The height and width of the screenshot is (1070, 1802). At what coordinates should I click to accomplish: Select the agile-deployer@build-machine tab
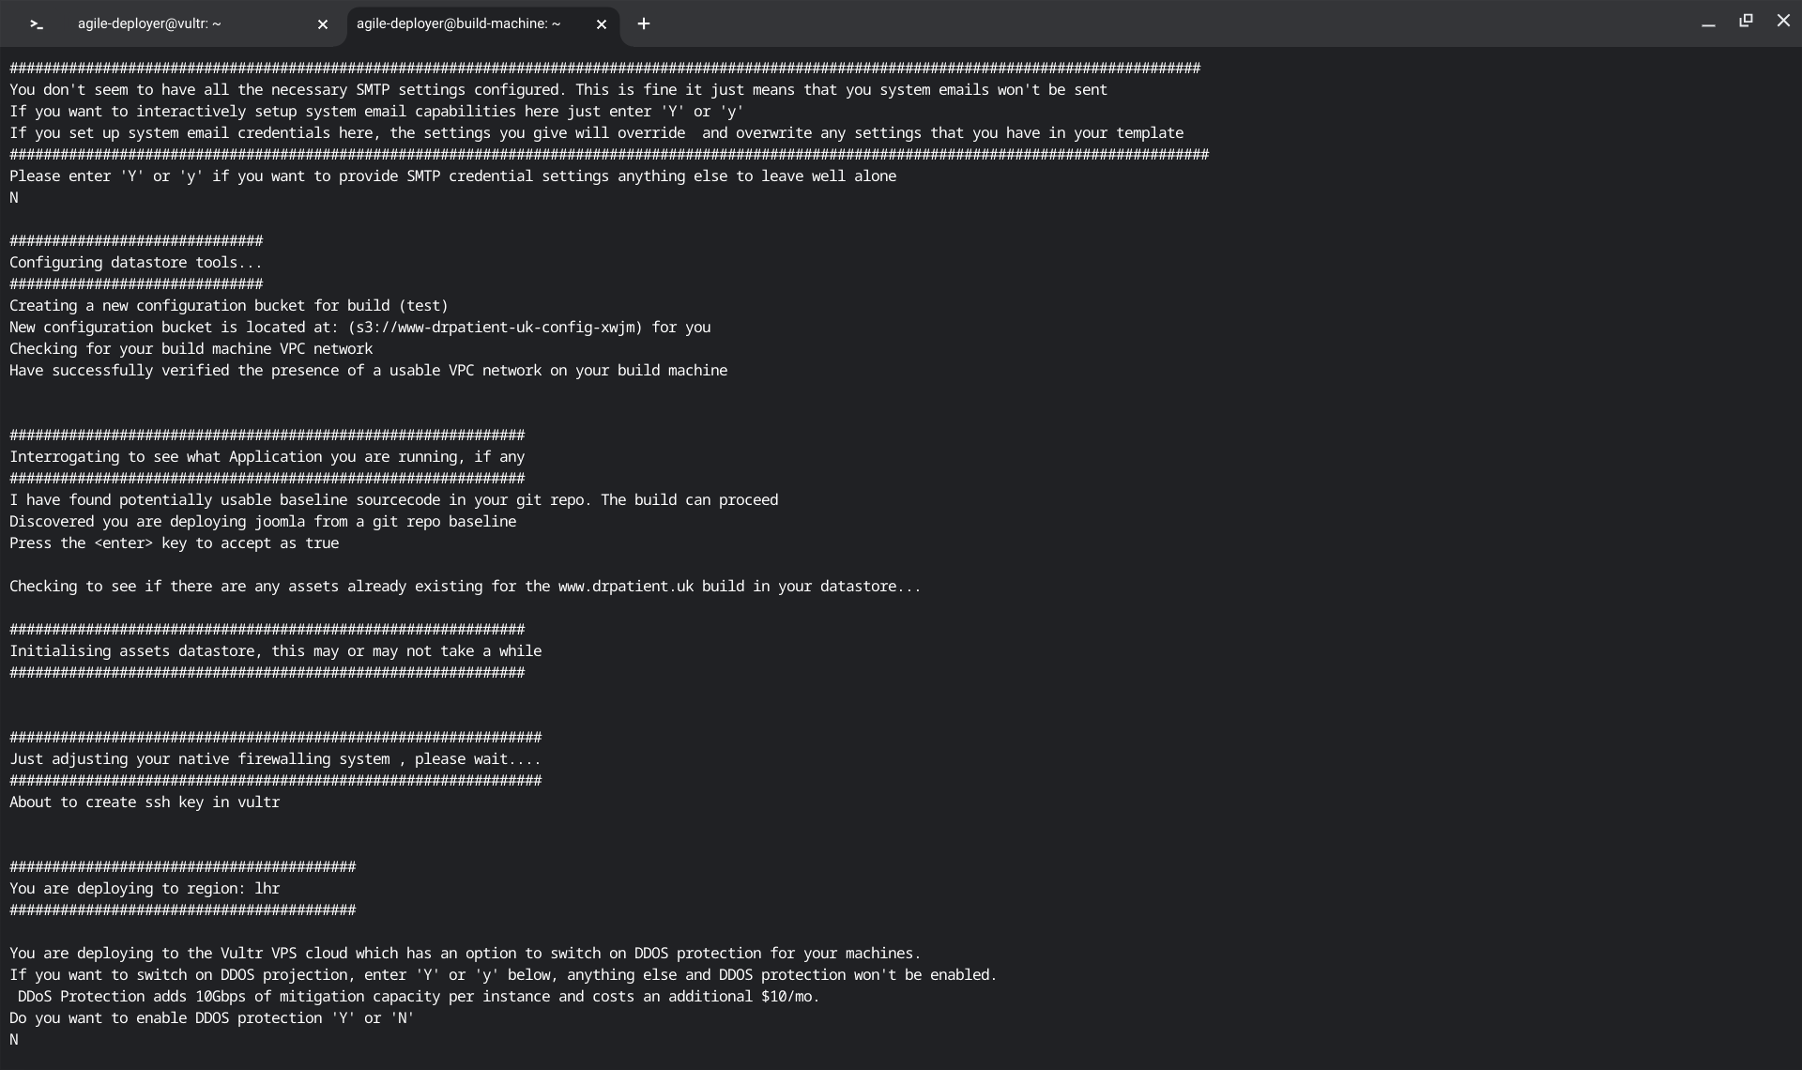click(458, 24)
